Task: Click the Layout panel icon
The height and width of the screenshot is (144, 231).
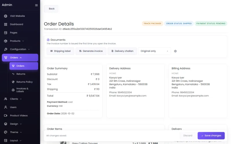Action: point(5,141)
